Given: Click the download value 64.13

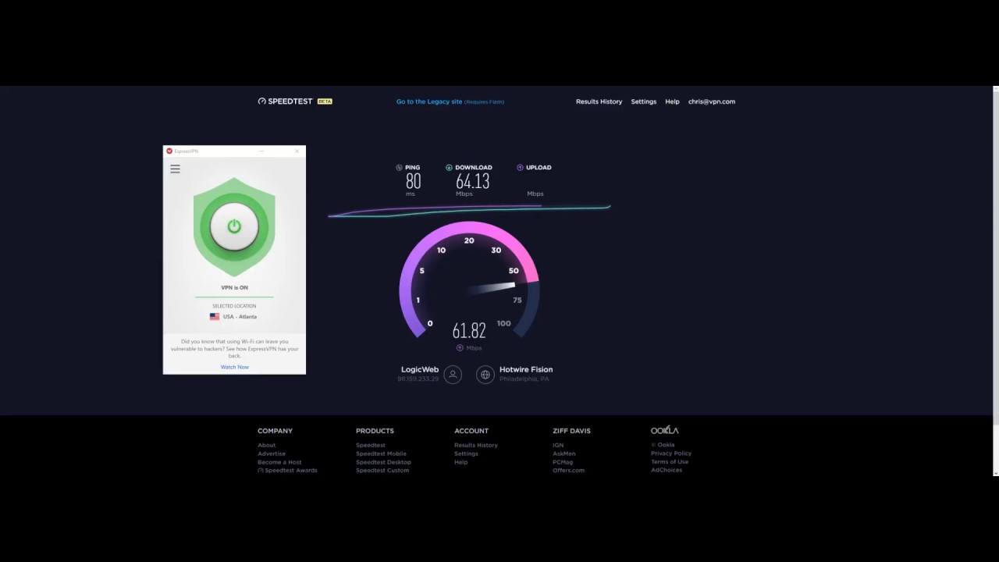Looking at the screenshot, I should [x=473, y=181].
